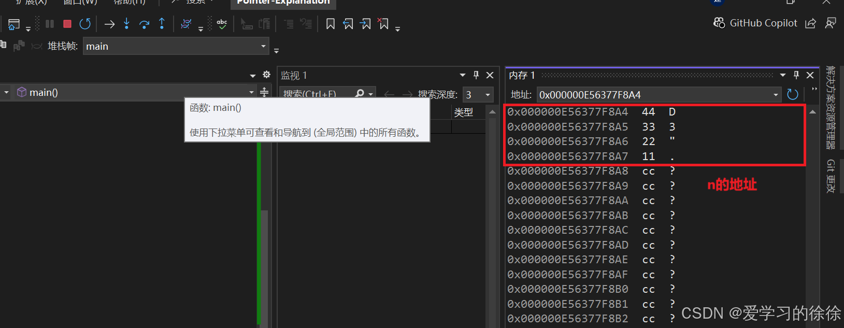
Task: Click the browser window icon in the toolbar
Action: pyautogui.click(x=14, y=24)
